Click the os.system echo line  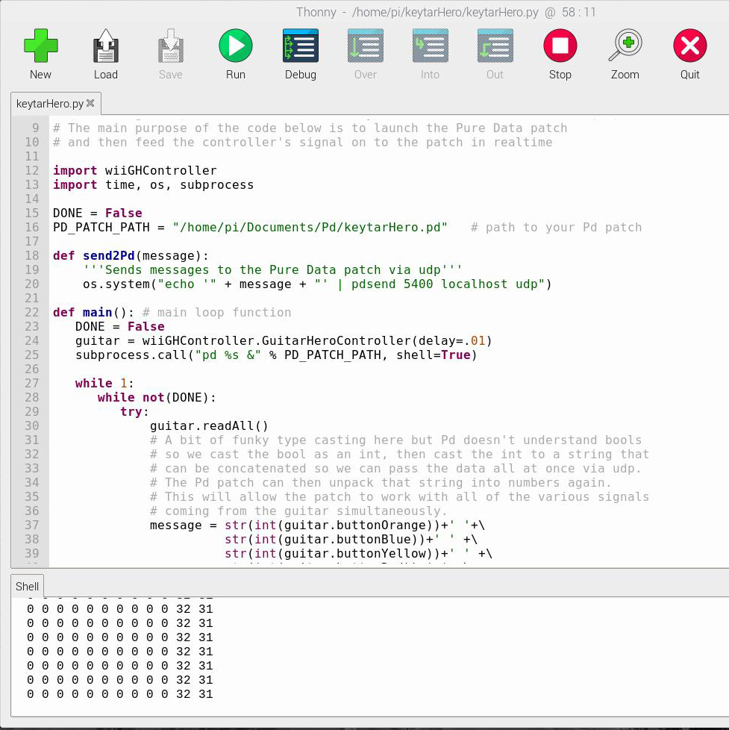click(x=317, y=284)
